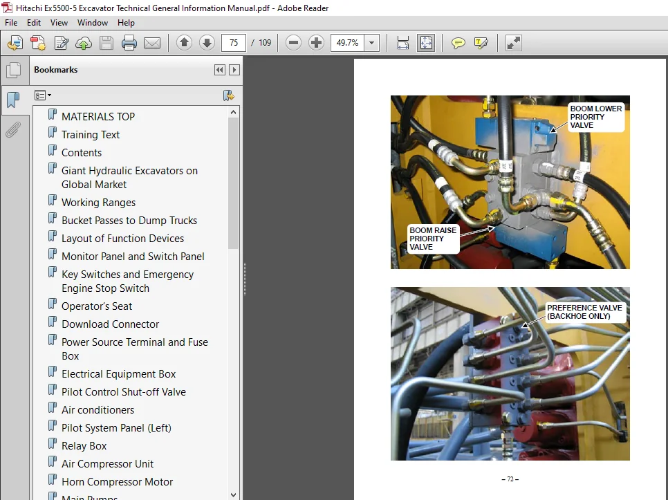Click the boom priority valve photo
This screenshot has width=668, height=500.
(510, 182)
